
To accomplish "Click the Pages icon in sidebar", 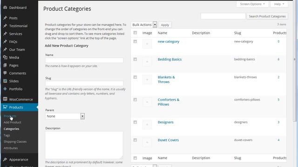I will click(x=5, y=65).
